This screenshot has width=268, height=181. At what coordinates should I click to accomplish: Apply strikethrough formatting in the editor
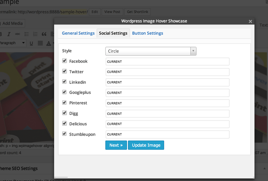[18, 34]
